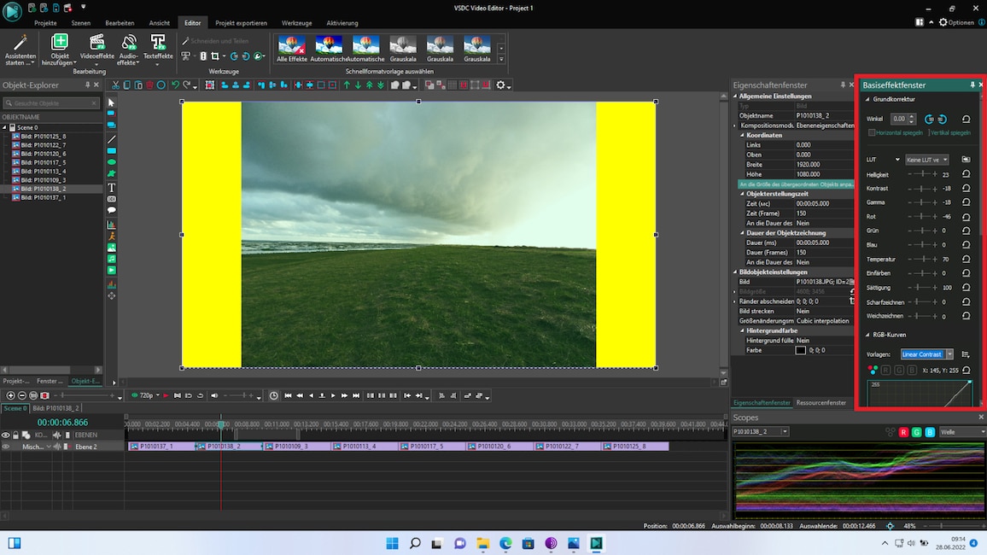The image size is (987, 555).
Task: Open the Keine LUT dropdown
Action: pyautogui.click(x=926, y=159)
